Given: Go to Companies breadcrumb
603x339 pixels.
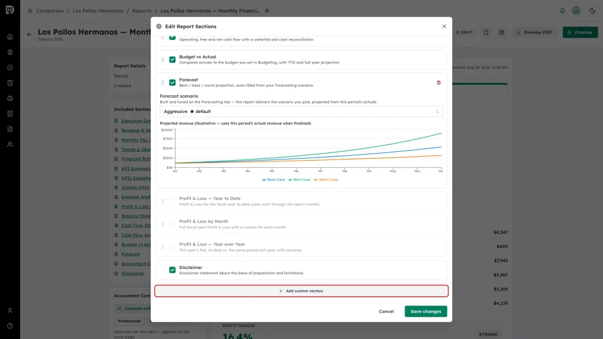Looking at the screenshot, I should [x=50, y=11].
